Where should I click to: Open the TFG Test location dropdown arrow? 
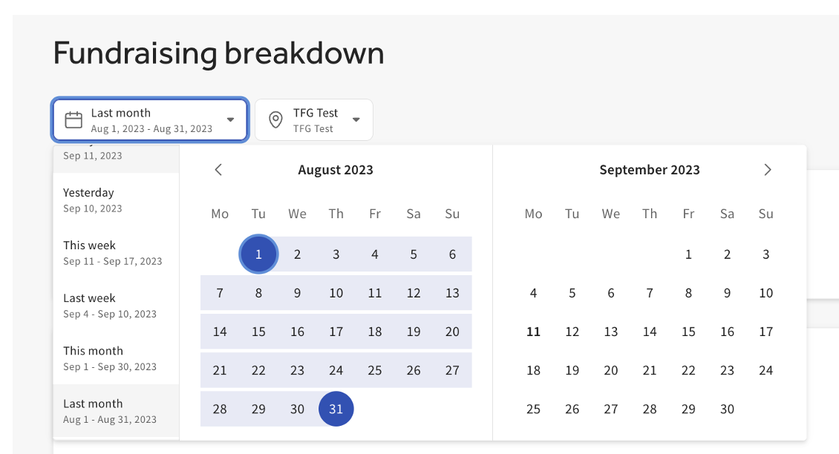coord(356,120)
